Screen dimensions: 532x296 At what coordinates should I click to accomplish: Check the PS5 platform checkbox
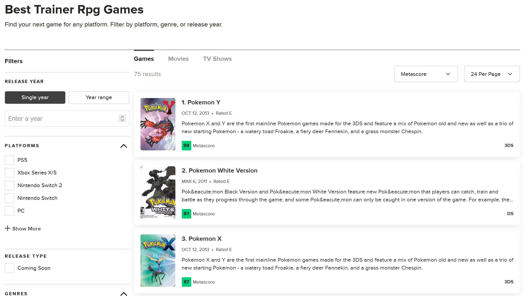(10, 160)
